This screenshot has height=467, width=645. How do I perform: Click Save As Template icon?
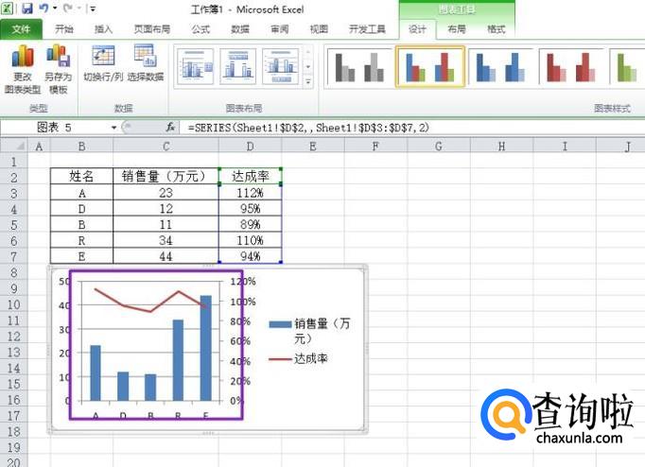(58, 61)
